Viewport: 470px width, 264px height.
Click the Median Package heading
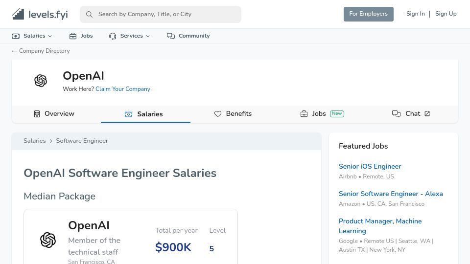pos(60,197)
